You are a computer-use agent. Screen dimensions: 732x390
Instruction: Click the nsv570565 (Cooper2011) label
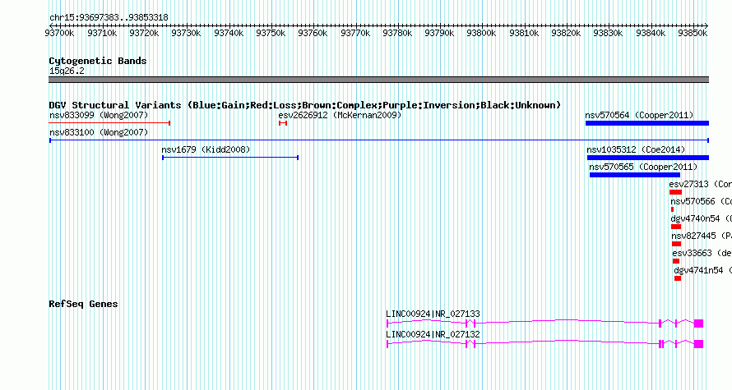coord(643,167)
